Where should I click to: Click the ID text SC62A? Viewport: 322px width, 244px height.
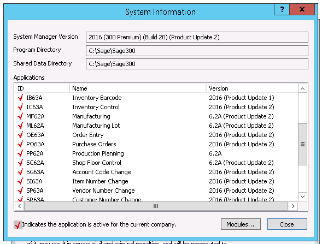(x=35, y=163)
